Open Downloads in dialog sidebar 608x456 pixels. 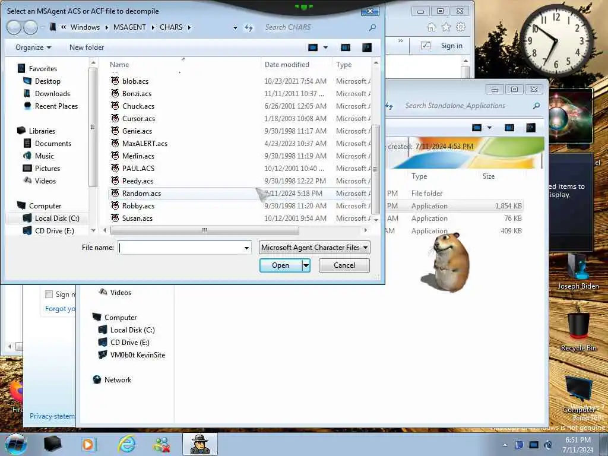[x=52, y=93]
